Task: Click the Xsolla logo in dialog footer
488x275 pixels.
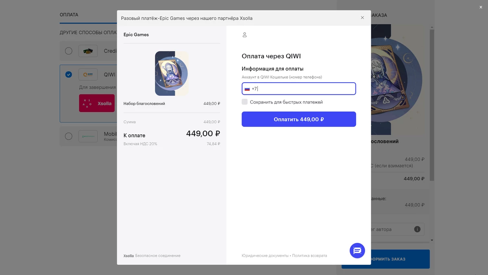Action: tap(129, 256)
